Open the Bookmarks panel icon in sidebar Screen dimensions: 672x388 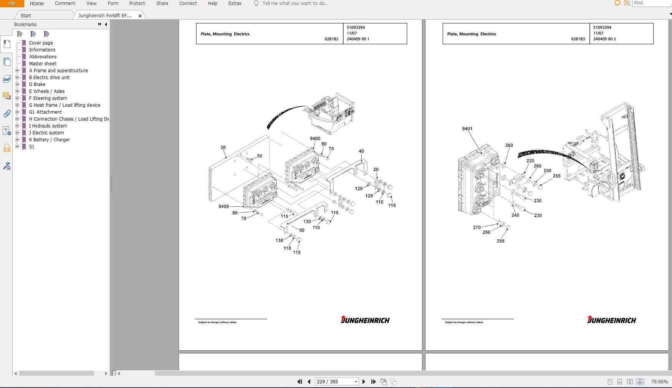[7, 44]
